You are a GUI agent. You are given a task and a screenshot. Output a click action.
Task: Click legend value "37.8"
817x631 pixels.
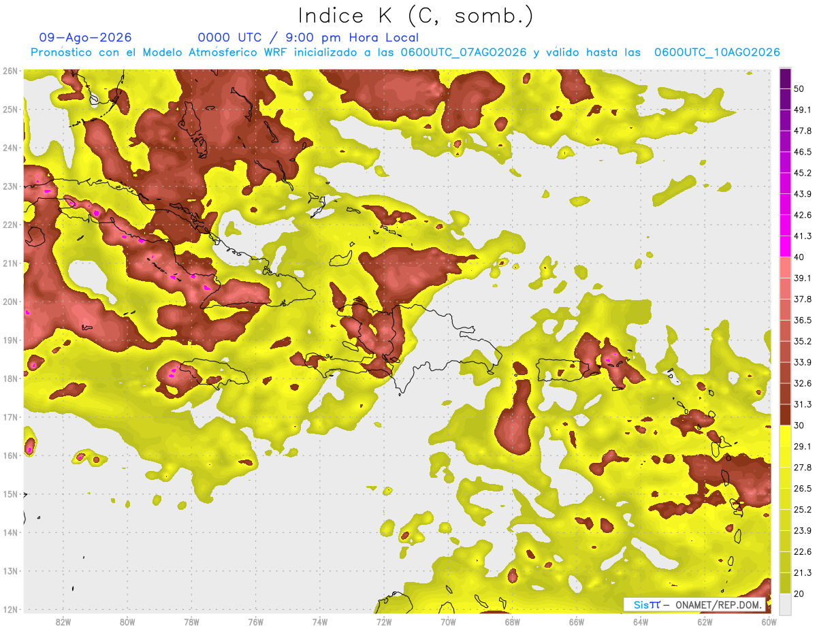[803, 299]
